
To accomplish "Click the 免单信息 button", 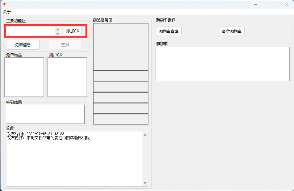I will coord(23,45).
